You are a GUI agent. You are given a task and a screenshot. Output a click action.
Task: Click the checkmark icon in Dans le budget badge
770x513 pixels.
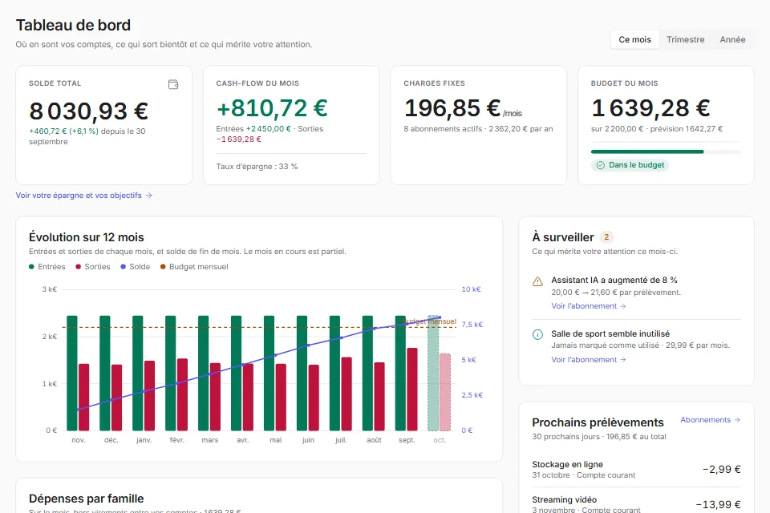coord(600,165)
